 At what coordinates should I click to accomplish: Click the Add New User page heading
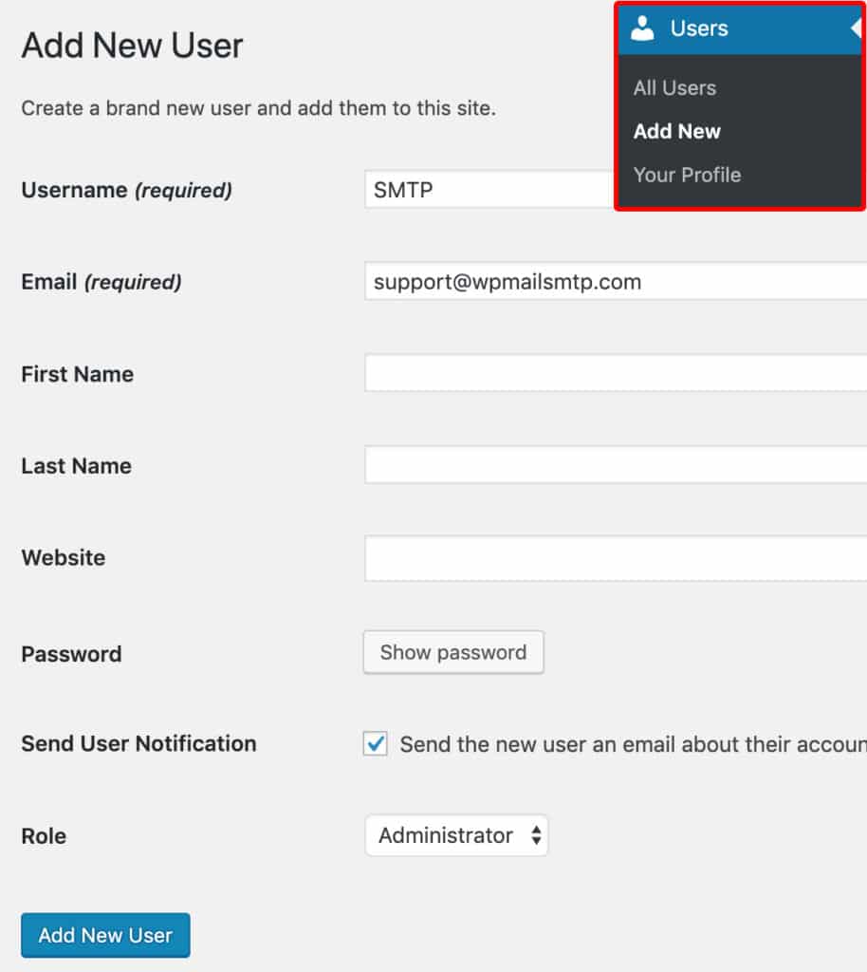[x=132, y=45]
